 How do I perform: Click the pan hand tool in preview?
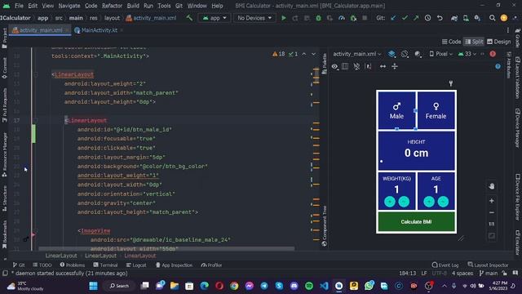[491, 186]
